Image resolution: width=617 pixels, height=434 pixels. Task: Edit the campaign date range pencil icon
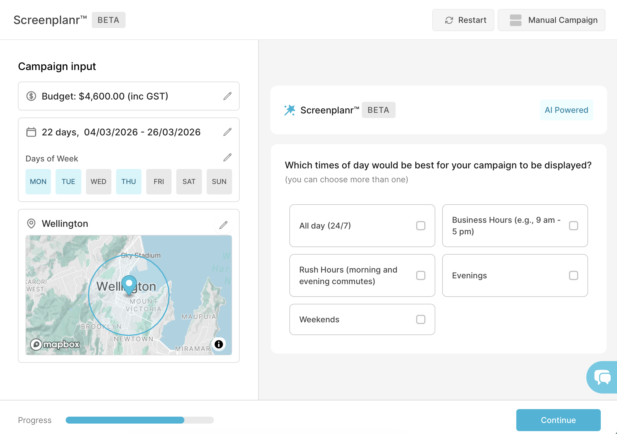click(227, 132)
